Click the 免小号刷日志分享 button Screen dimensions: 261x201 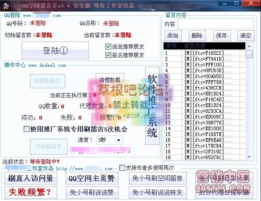[224, 178]
